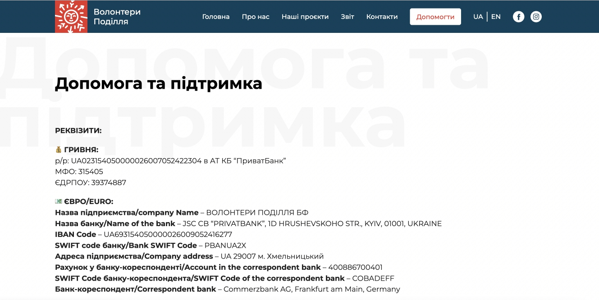Open the Instagram profile icon

click(536, 17)
